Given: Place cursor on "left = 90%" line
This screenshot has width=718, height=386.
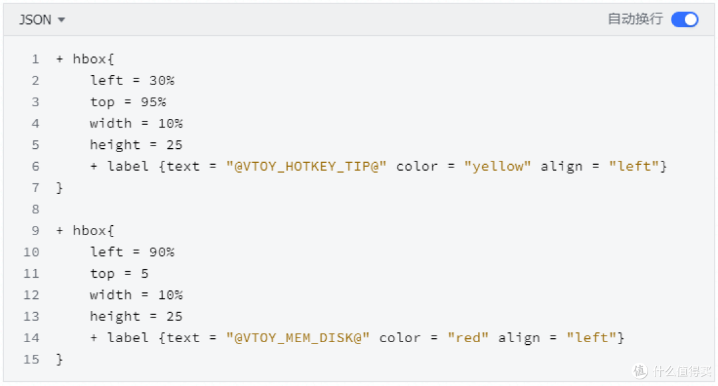Looking at the screenshot, I should (132, 252).
